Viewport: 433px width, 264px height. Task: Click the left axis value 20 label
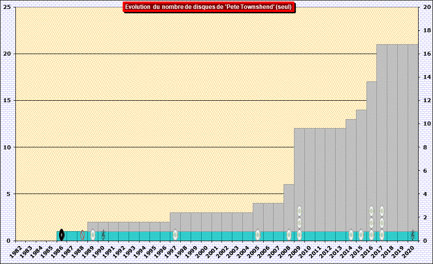coord(8,54)
